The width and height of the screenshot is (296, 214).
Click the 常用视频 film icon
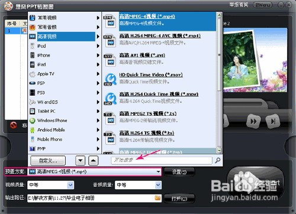pos(32,18)
